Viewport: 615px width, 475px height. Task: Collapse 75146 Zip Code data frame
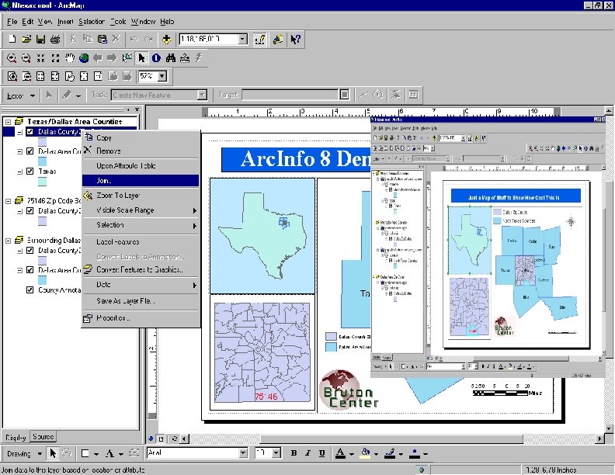coord(8,201)
